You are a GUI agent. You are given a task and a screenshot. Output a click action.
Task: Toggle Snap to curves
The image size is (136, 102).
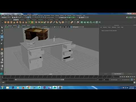(x=38, y=17)
